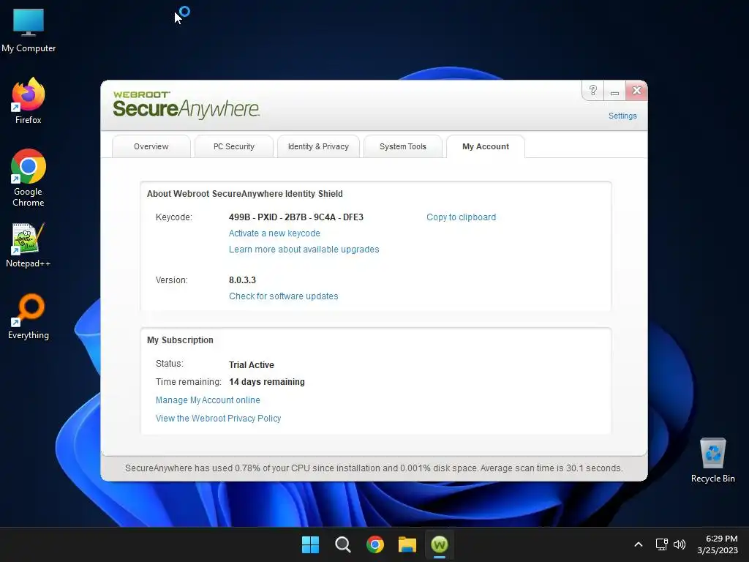
Task: Open File Explorer from the taskbar
Action: tap(407, 544)
